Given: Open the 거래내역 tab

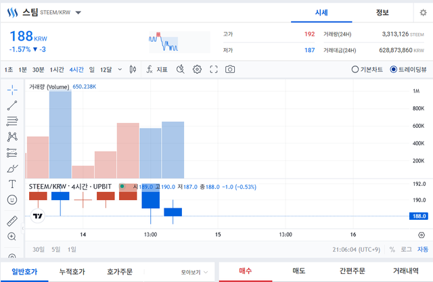Looking at the screenshot, I should (406, 271).
